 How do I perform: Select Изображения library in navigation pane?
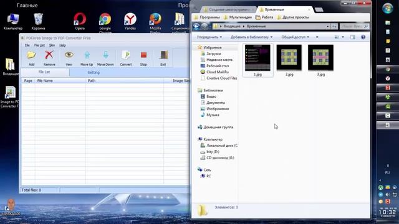pos(218,109)
